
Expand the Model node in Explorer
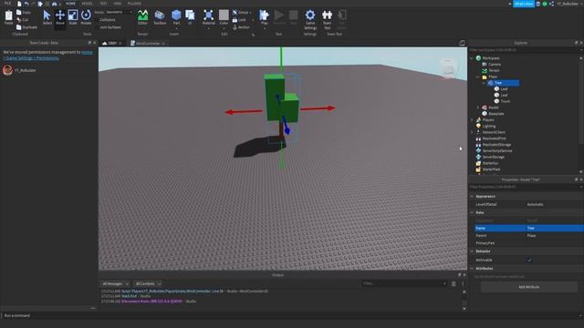pos(478,108)
